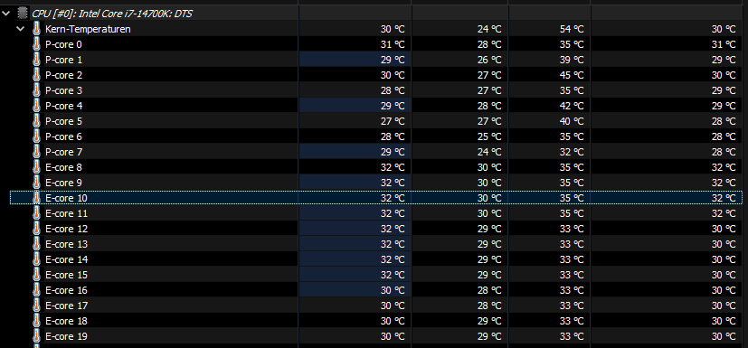The image size is (748, 348).
Task: Select the P-core 6 sensor label
Action: [63, 136]
